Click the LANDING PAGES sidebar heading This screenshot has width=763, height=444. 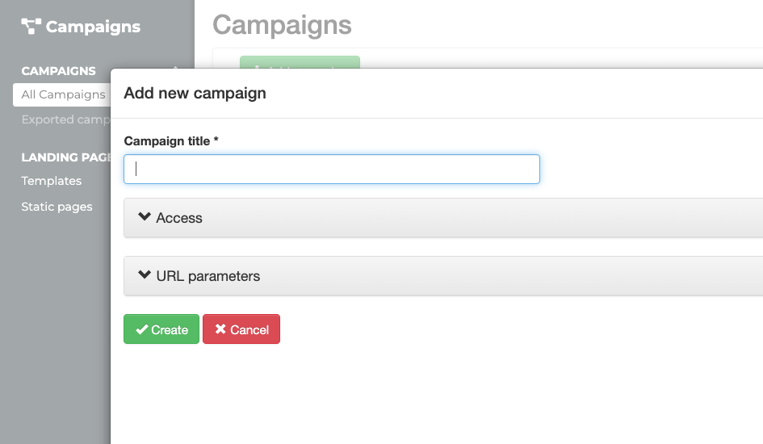(x=65, y=157)
